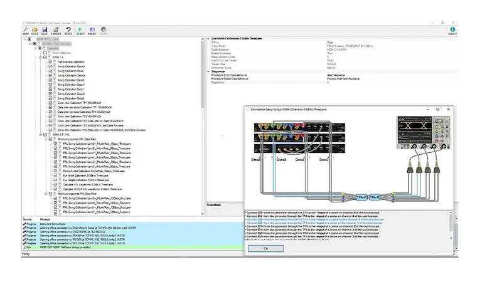Uncheck Clock Jitter Calibration TP1 checkbox
The width and height of the screenshot is (502, 282).
tap(50, 103)
